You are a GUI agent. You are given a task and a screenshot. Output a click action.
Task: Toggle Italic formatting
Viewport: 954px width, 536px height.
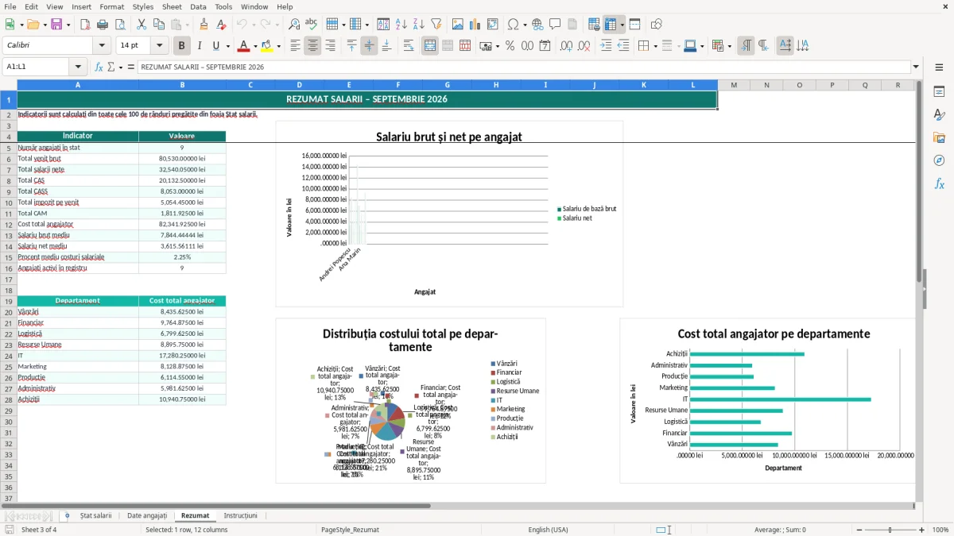click(199, 46)
